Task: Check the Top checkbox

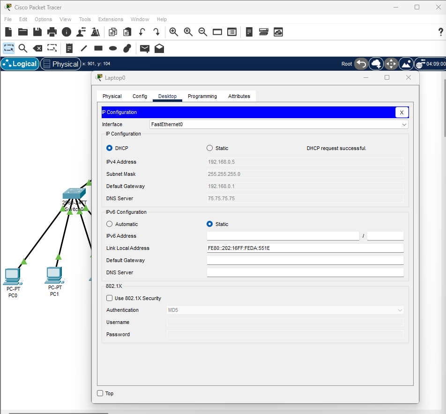Action: pyautogui.click(x=100, y=393)
